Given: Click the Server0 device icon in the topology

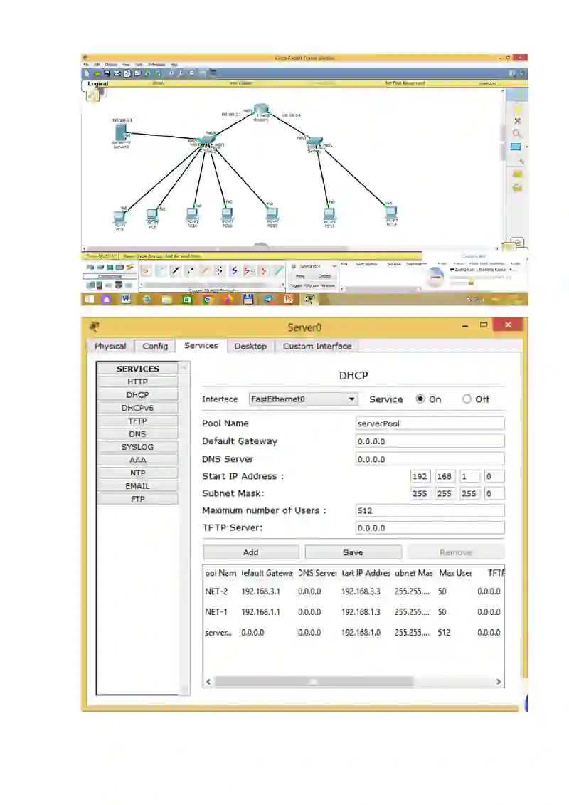Looking at the screenshot, I should tap(120, 132).
